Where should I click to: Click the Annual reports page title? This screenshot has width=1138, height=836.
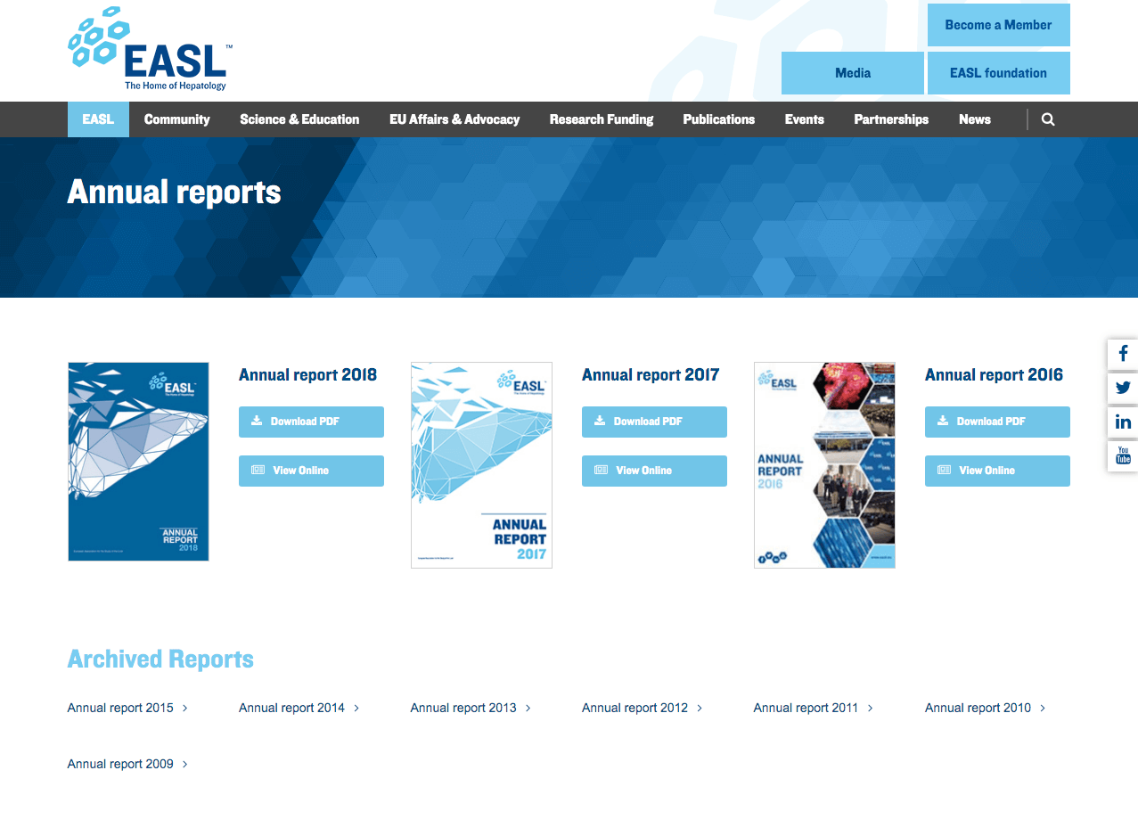(175, 193)
